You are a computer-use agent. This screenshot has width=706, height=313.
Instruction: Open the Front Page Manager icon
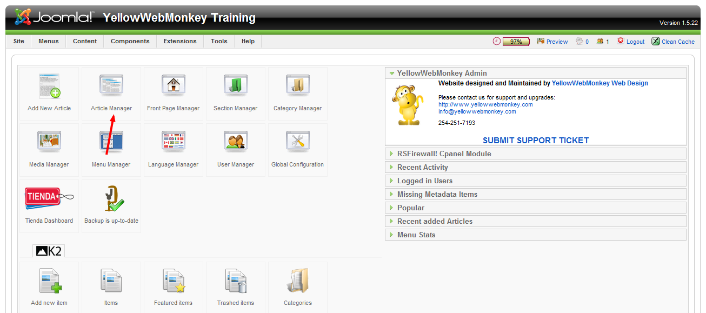coord(174,86)
